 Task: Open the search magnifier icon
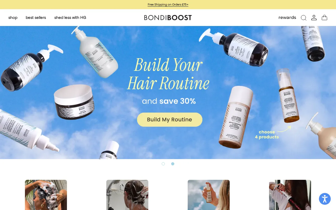[x=303, y=18]
